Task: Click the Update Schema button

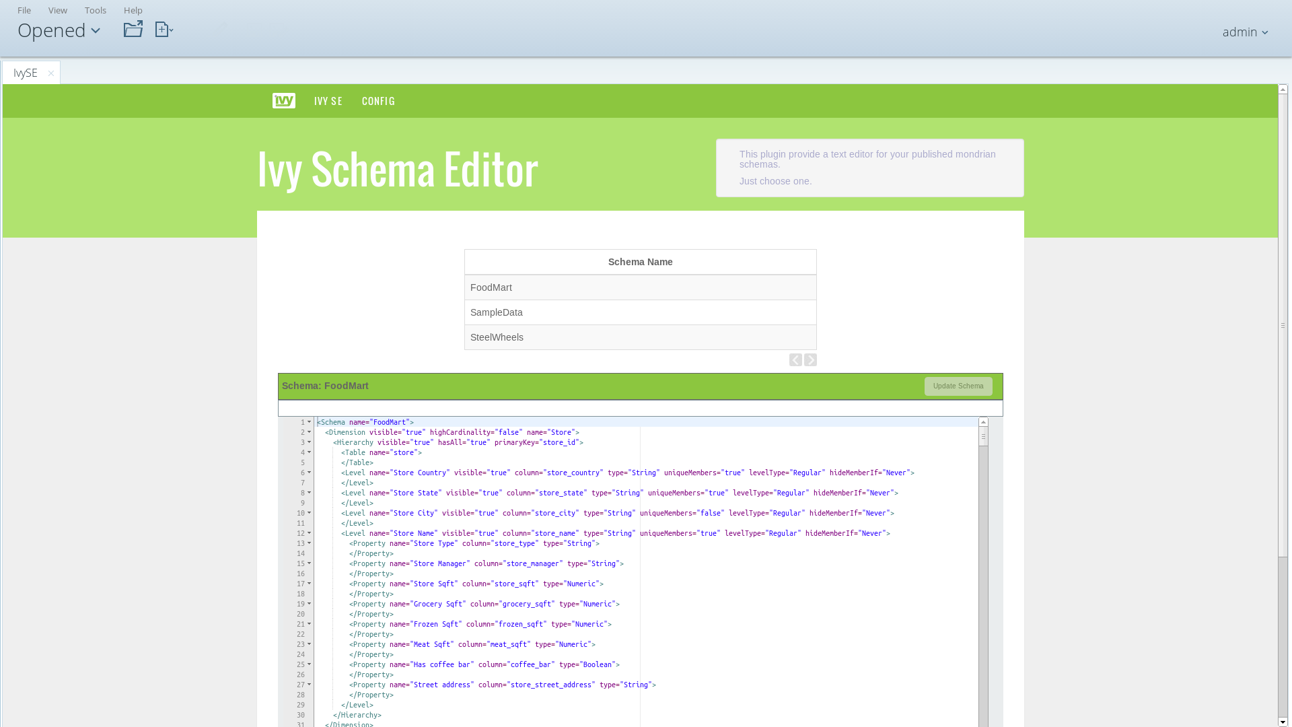Action: pyautogui.click(x=958, y=386)
